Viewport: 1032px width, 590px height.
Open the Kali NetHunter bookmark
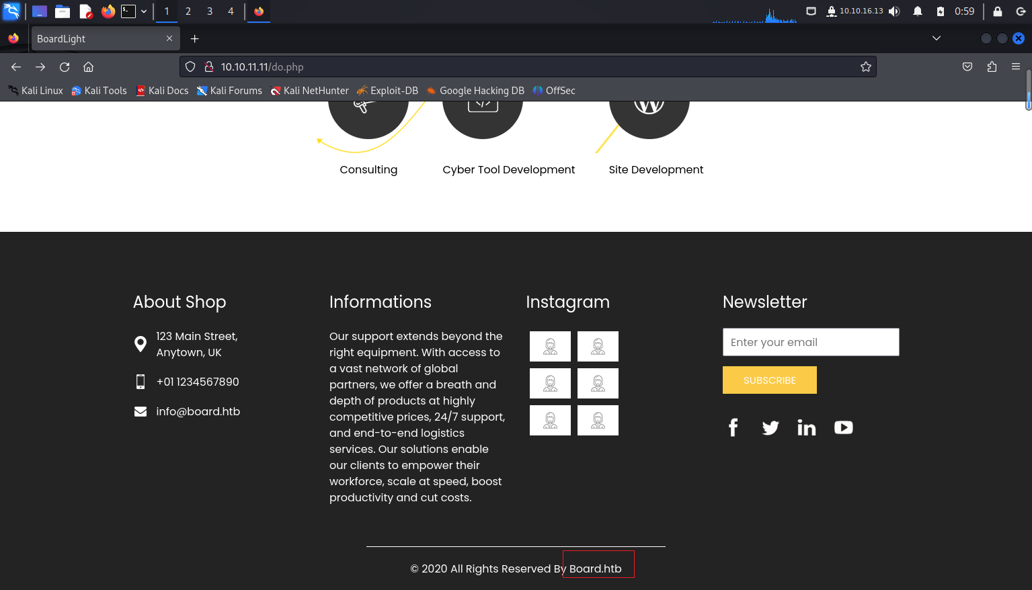pos(309,90)
